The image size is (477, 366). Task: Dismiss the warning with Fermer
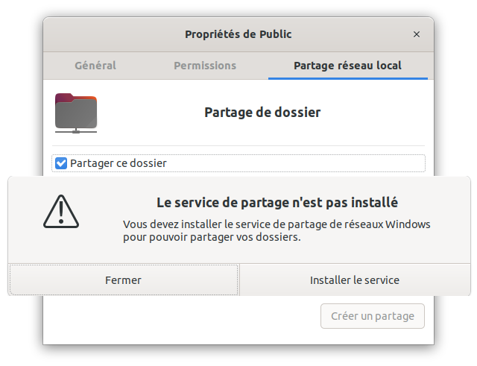point(124,280)
